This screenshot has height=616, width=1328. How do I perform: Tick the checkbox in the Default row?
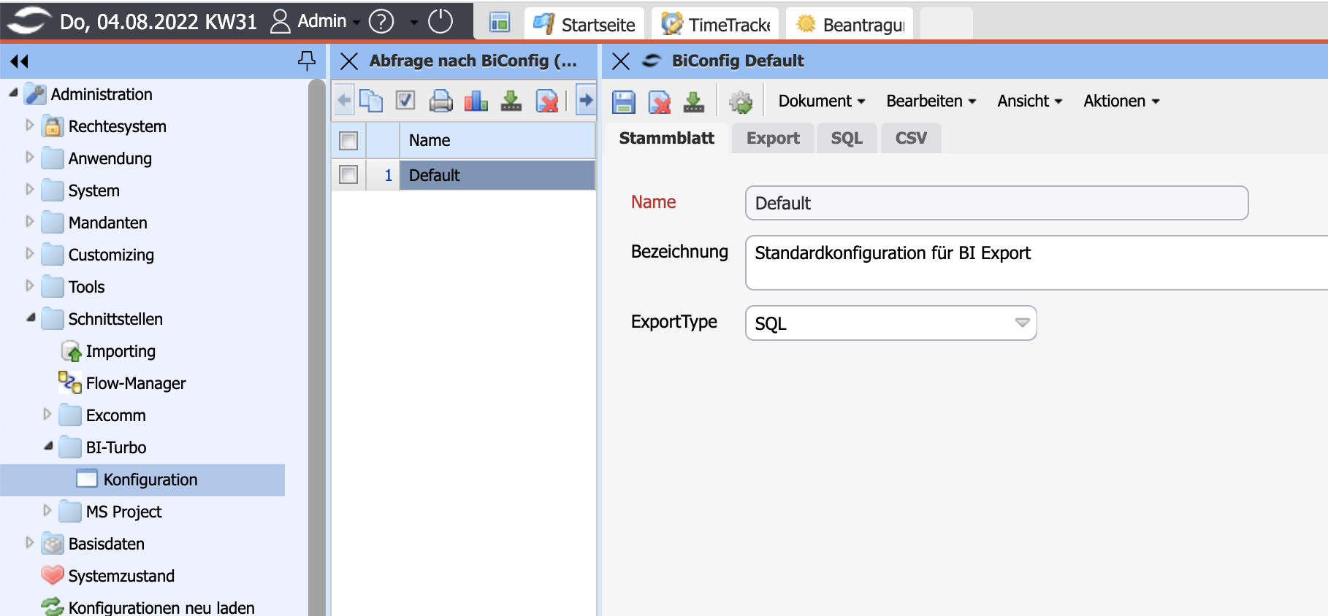348,175
